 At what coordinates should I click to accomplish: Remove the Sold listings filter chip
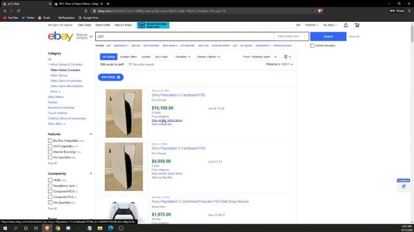coord(118,77)
